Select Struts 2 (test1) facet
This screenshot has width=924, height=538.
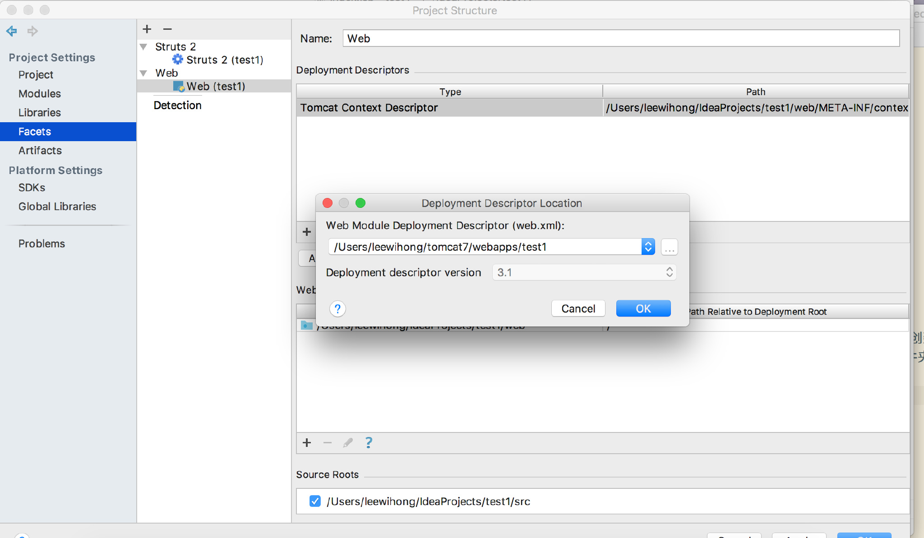224,60
